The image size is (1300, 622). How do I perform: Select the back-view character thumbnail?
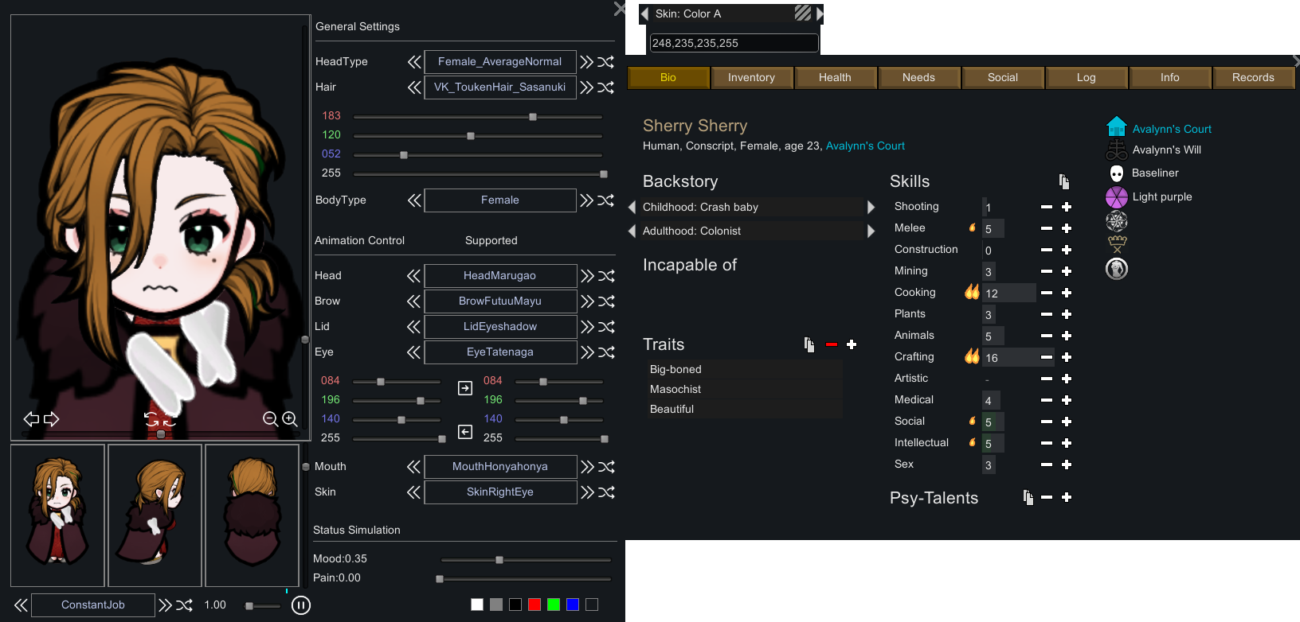click(x=252, y=515)
